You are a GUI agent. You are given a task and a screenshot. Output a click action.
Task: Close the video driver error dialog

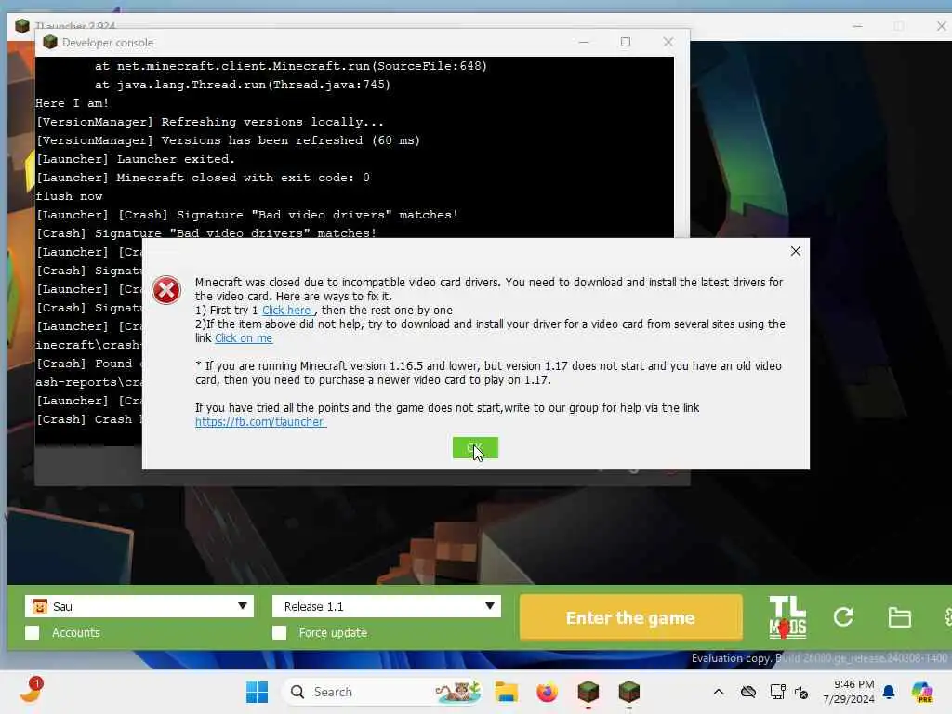click(x=796, y=251)
